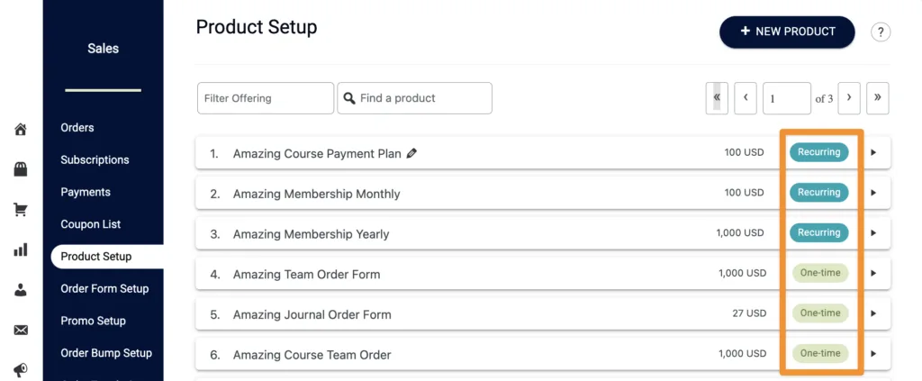The width and height of the screenshot is (922, 381).
Task: Open the Home icon in left rail
Action: 21,129
